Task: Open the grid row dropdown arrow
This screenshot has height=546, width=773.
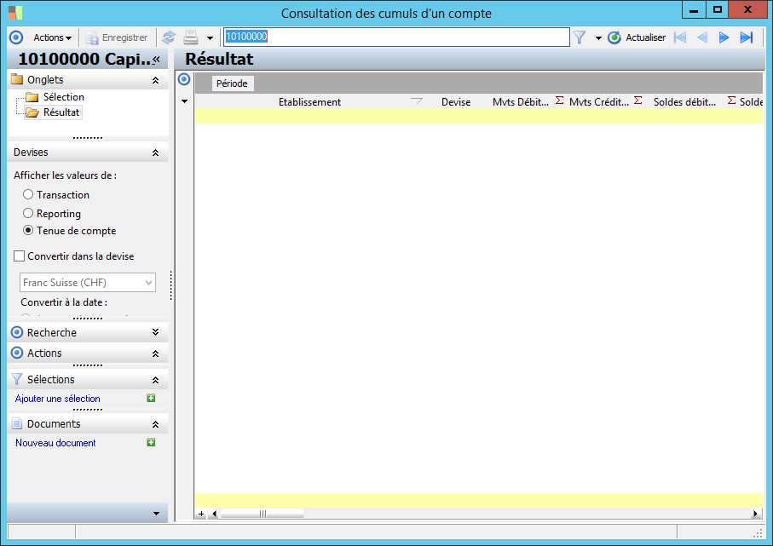Action: pos(184,101)
